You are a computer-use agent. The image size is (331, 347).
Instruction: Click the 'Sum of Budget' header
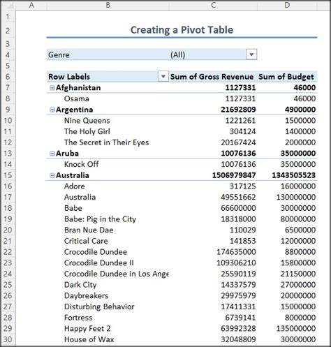click(x=286, y=77)
